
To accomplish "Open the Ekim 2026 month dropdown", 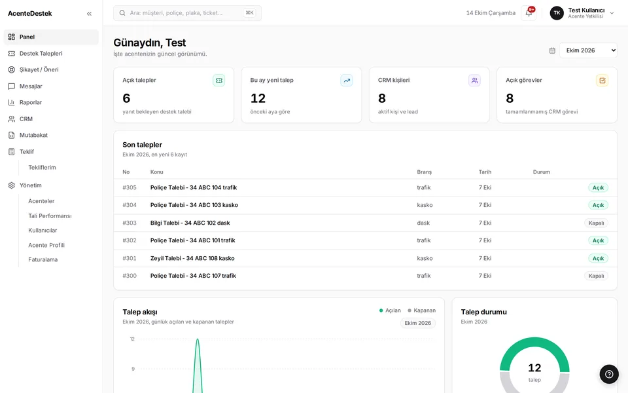I will point(588,50).
